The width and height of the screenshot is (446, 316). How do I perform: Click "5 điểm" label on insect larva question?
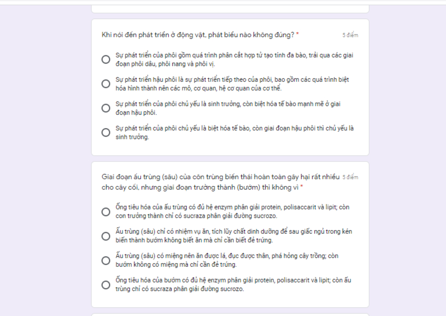click(350, 178)
